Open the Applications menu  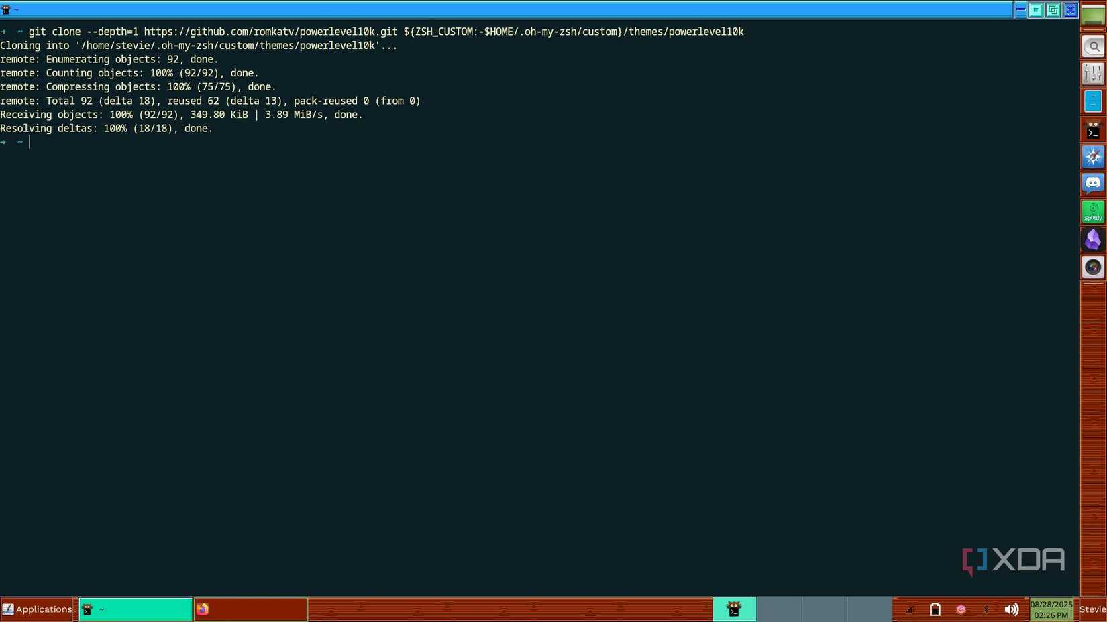[x=38, y=609]
